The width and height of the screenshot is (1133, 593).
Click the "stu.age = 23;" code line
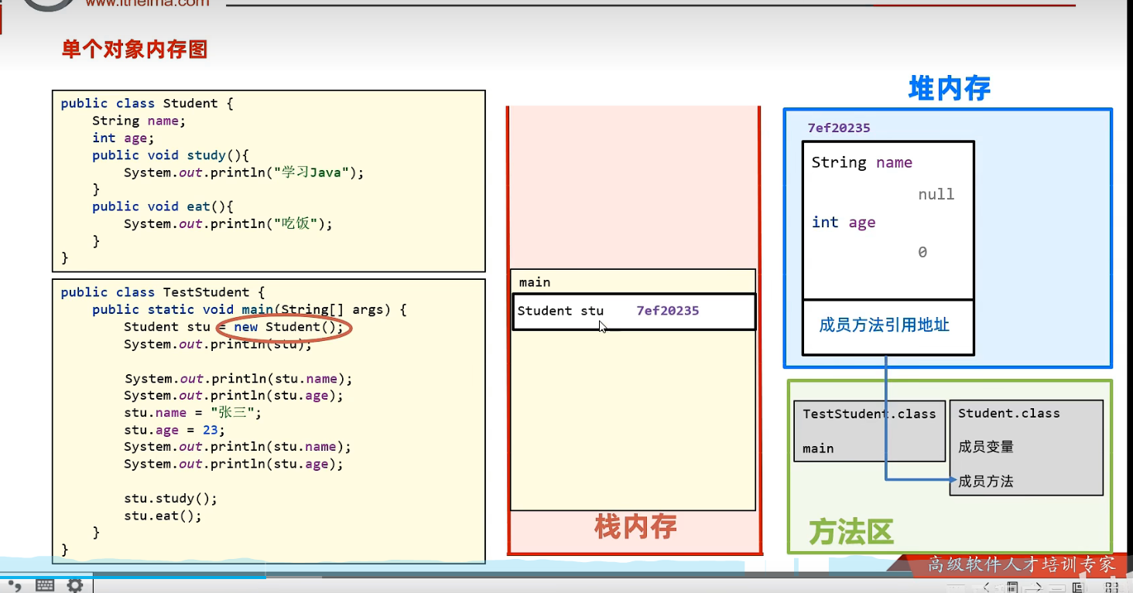point(174,430)
